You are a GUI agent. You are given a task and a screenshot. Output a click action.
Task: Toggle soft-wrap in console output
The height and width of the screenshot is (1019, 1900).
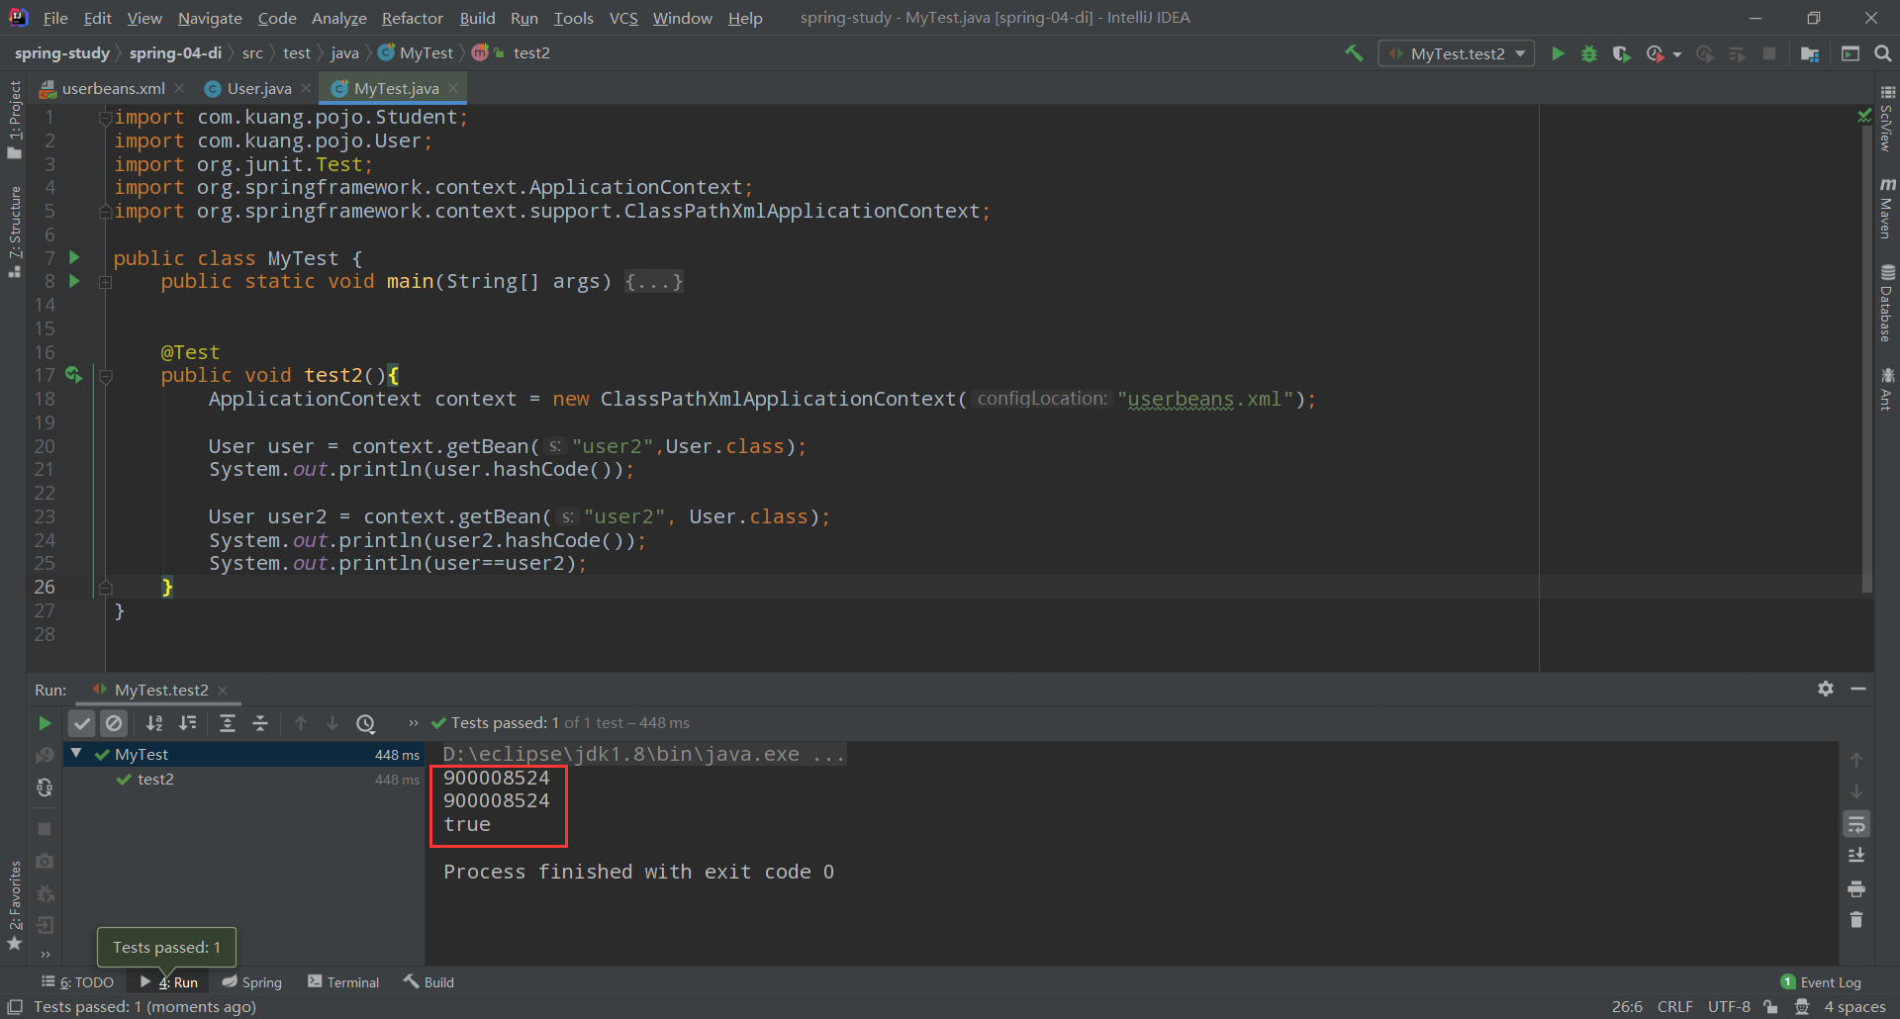1856,824
